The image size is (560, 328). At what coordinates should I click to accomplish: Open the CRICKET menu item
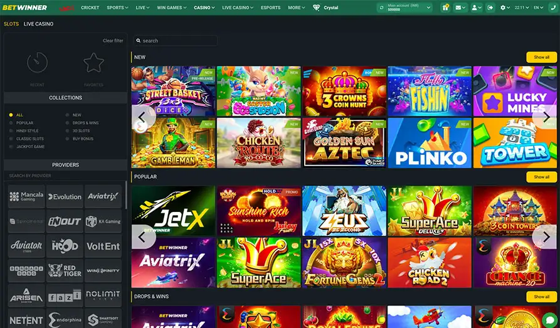pos(90,8)
